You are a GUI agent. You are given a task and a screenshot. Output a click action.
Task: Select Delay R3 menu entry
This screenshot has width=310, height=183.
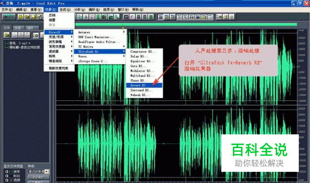coord(144,56)
